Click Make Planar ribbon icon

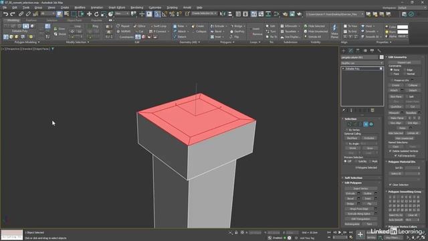334,31
